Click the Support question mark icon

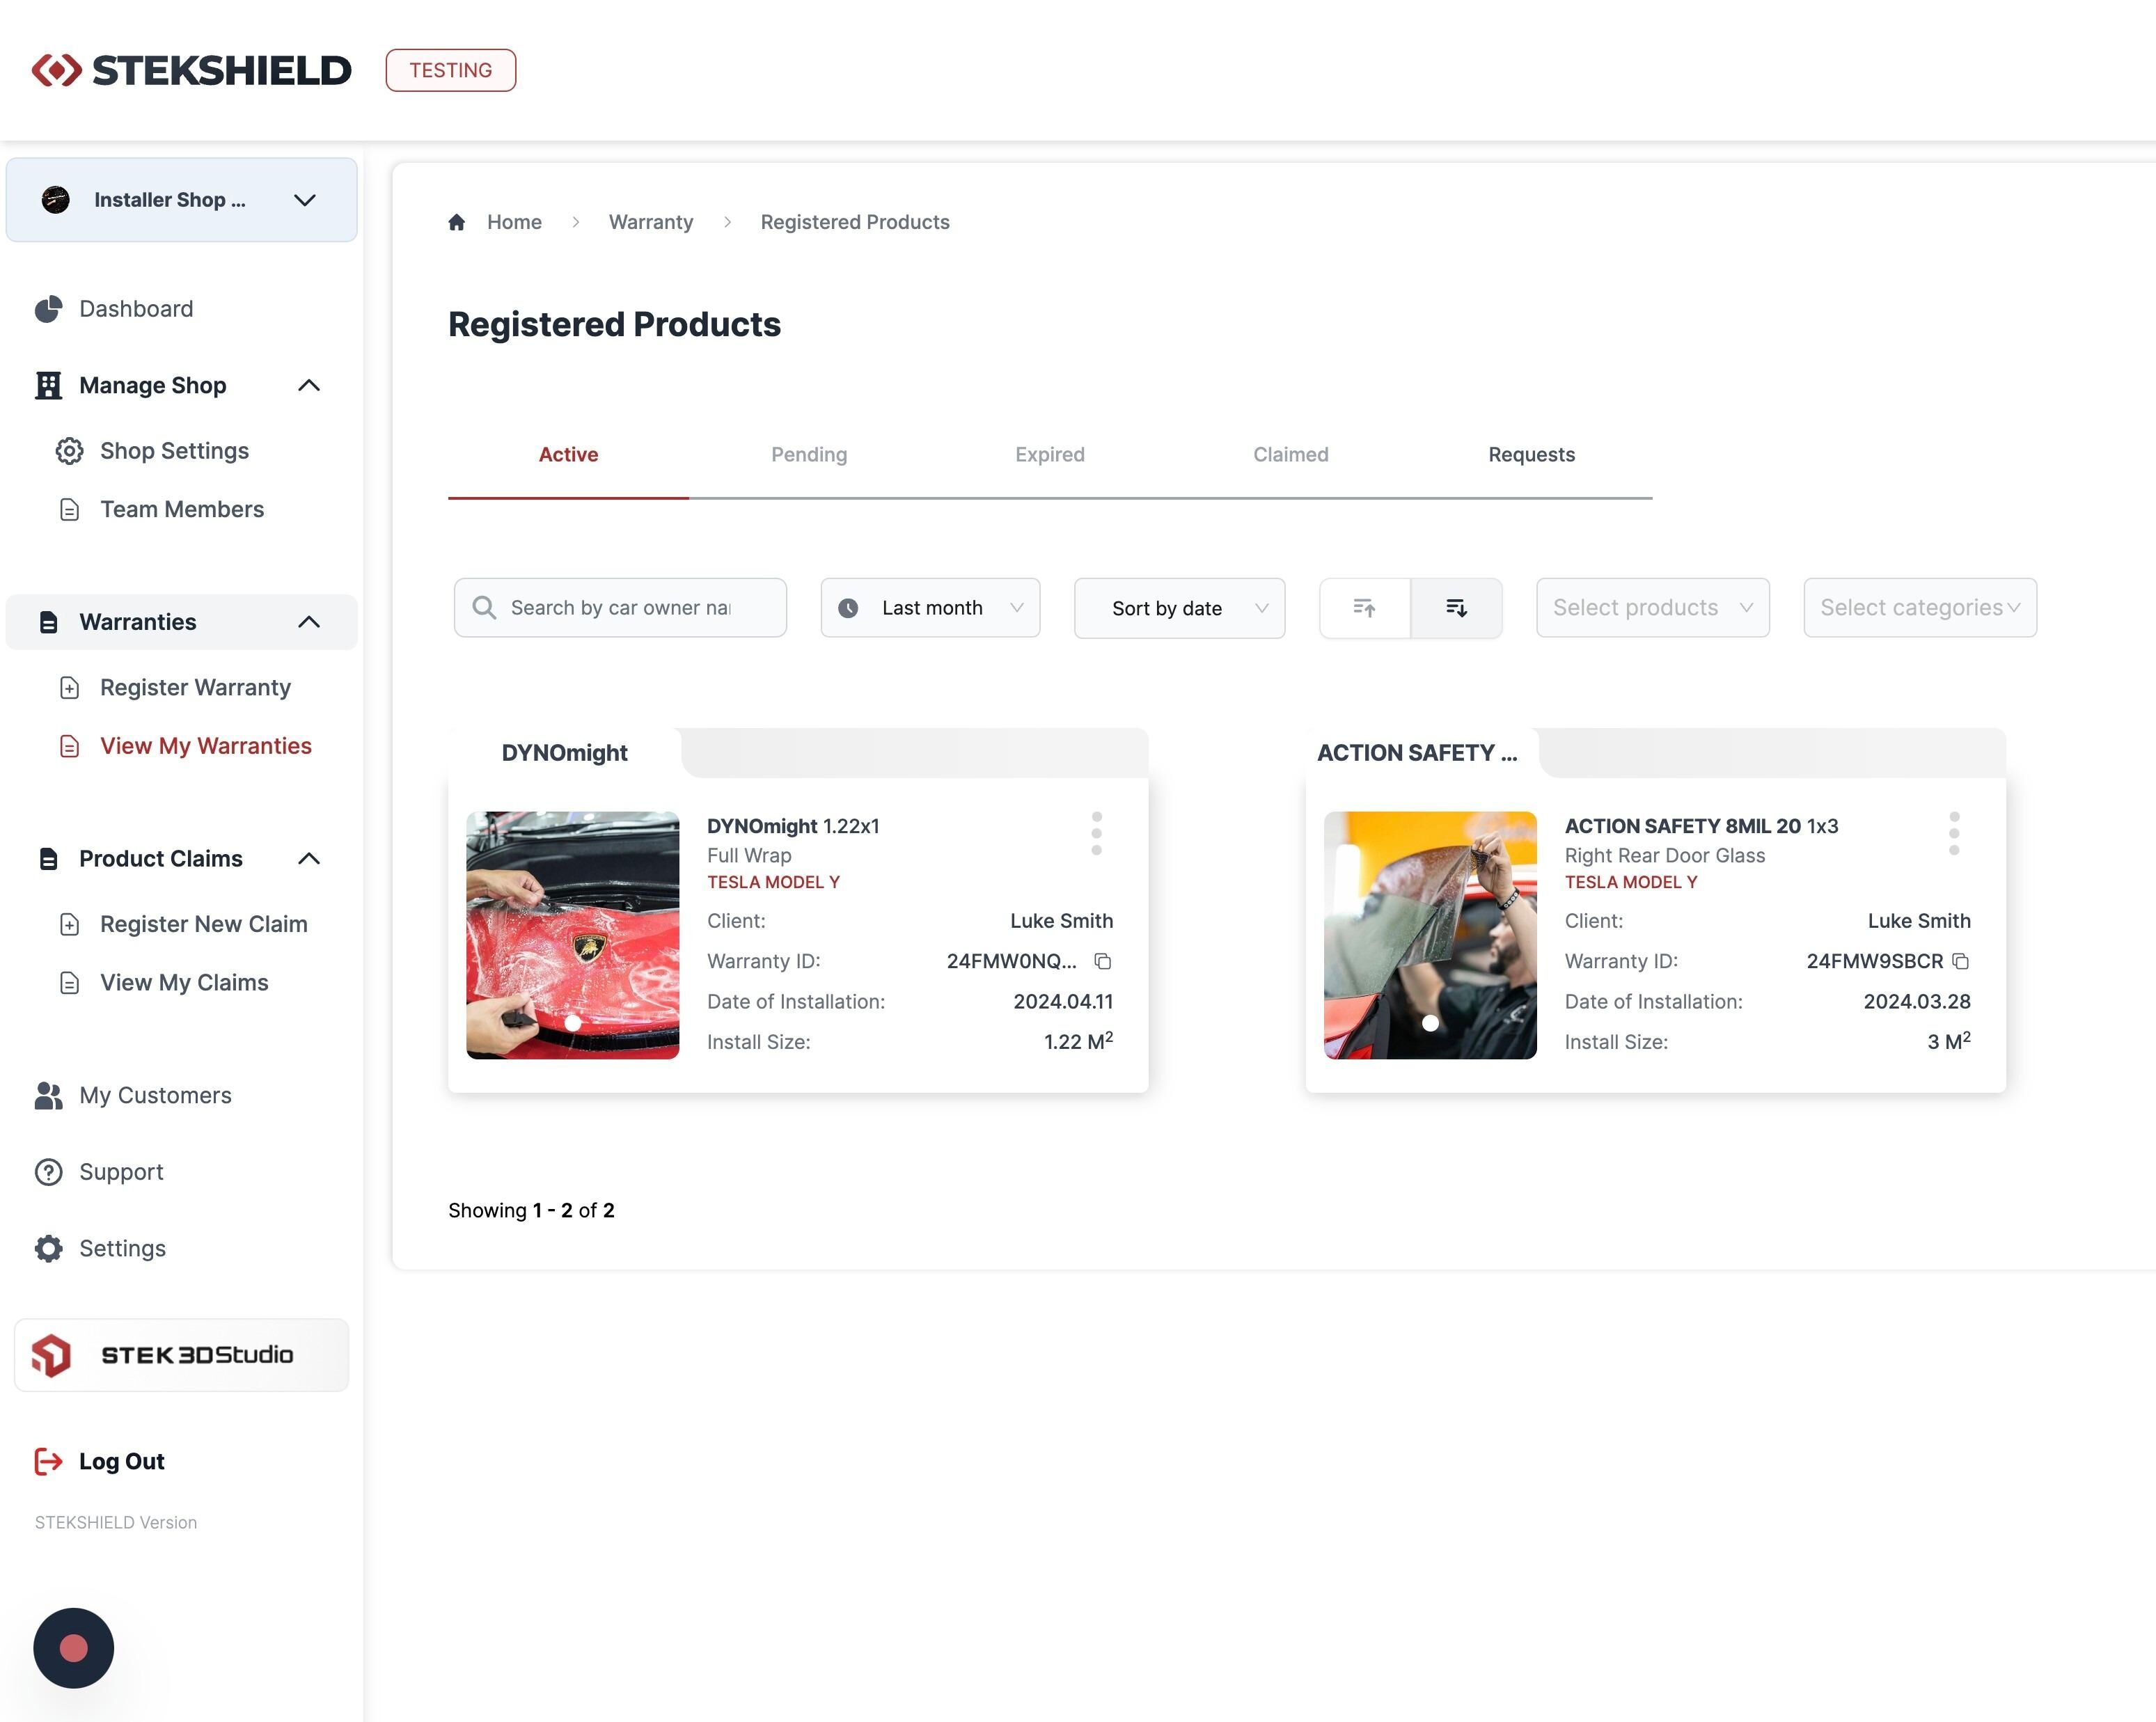point(48,1172)
